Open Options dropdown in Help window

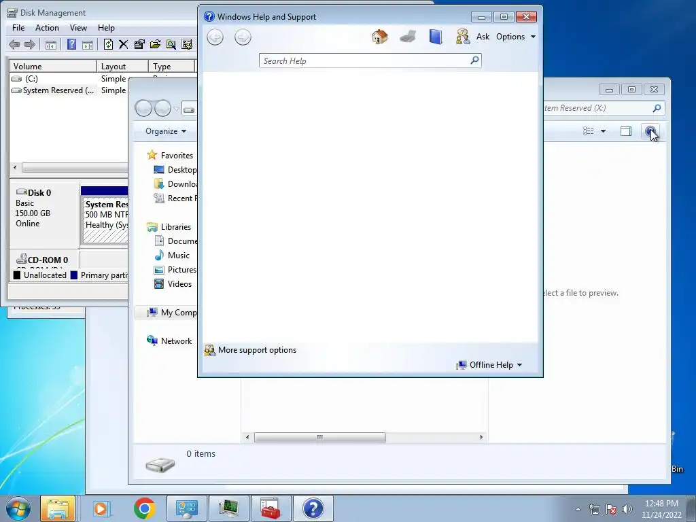tap(516, 37)
